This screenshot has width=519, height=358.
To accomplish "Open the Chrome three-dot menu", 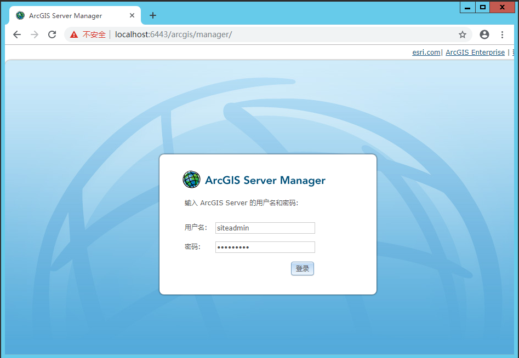I will pos(502,34).
